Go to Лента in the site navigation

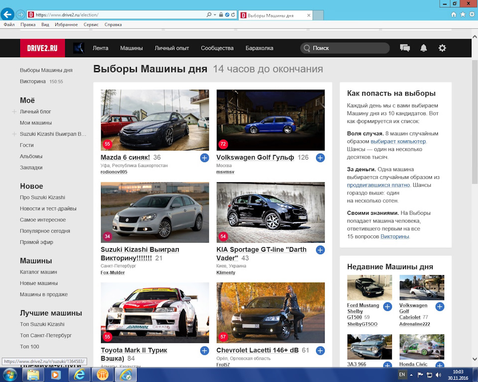point(101,48)
